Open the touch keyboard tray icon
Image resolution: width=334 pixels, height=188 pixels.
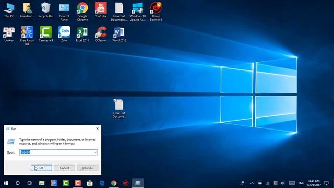292,183
